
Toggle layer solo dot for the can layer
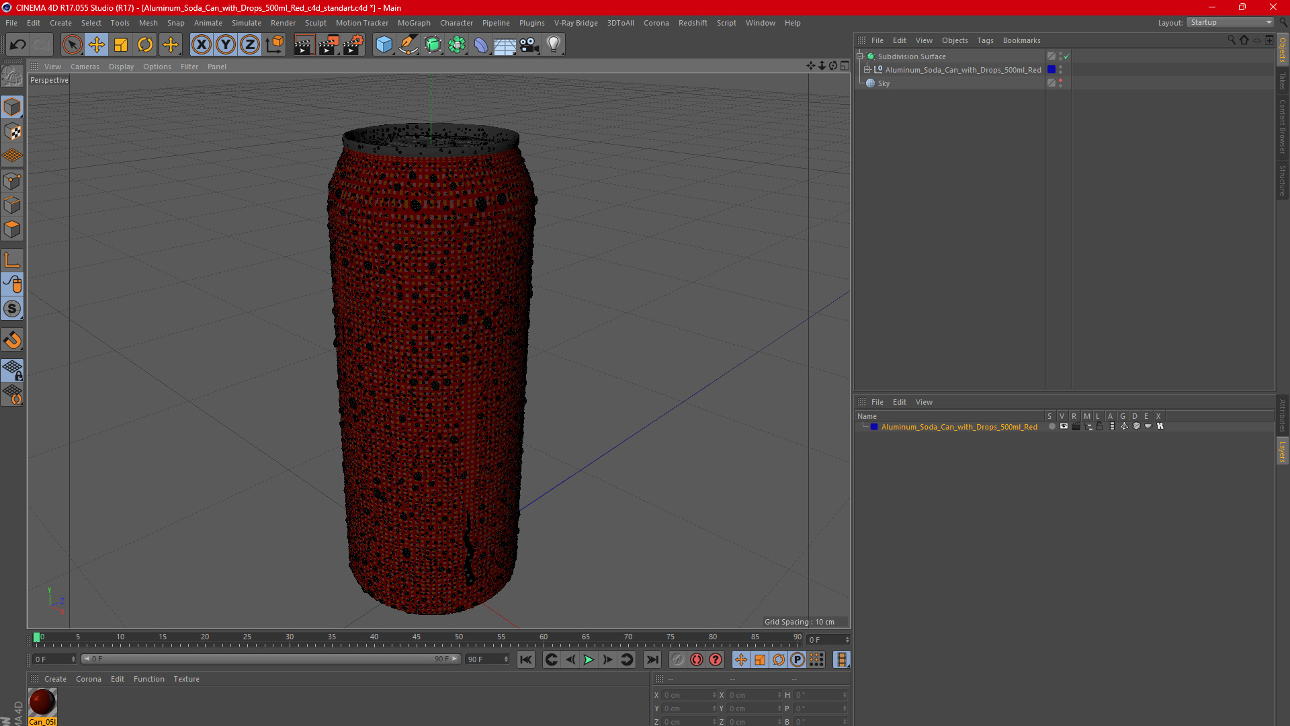pos(1051,426)
